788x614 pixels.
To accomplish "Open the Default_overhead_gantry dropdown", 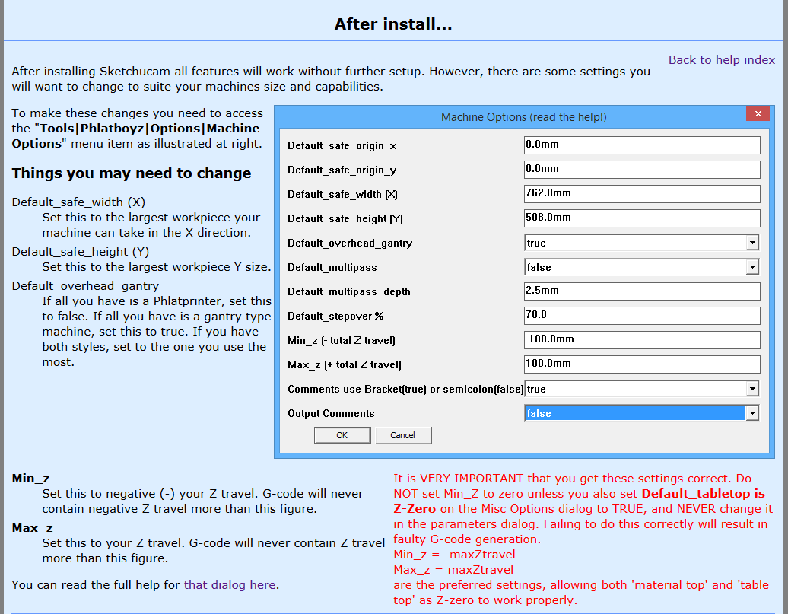I will (x=752, y=243).
